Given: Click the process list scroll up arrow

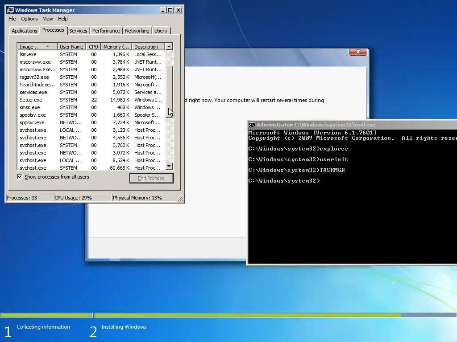Looking at the screenshot, I should [x=169, y=46].
